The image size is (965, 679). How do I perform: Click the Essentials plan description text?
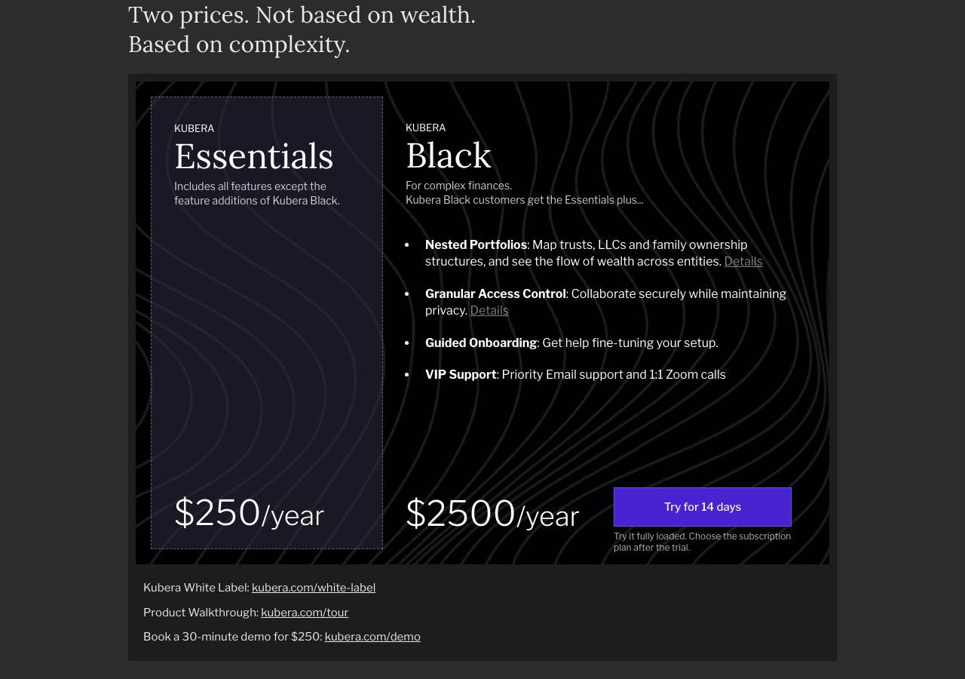click(257, 194)
